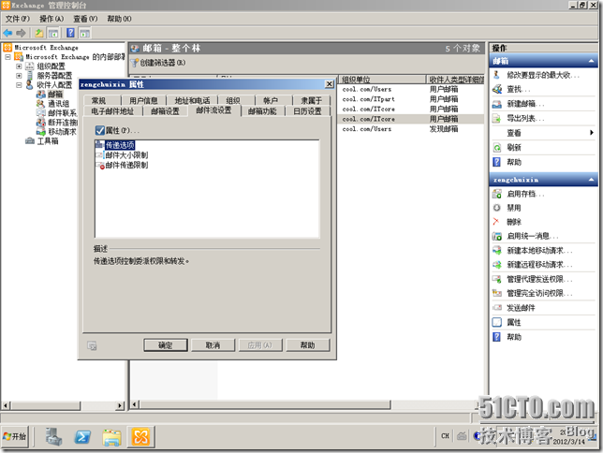The image size is (603, 453).
Task: Collapse the 收件人配置 tree node
Action: pyautogui.click(x=19, y=85)
